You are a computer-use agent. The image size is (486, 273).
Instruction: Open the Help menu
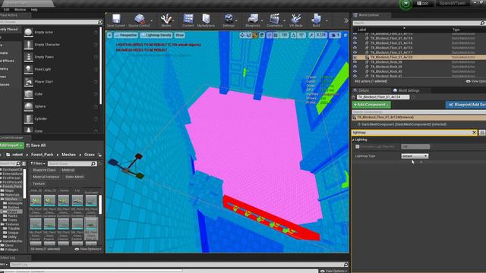coord(34,10)
